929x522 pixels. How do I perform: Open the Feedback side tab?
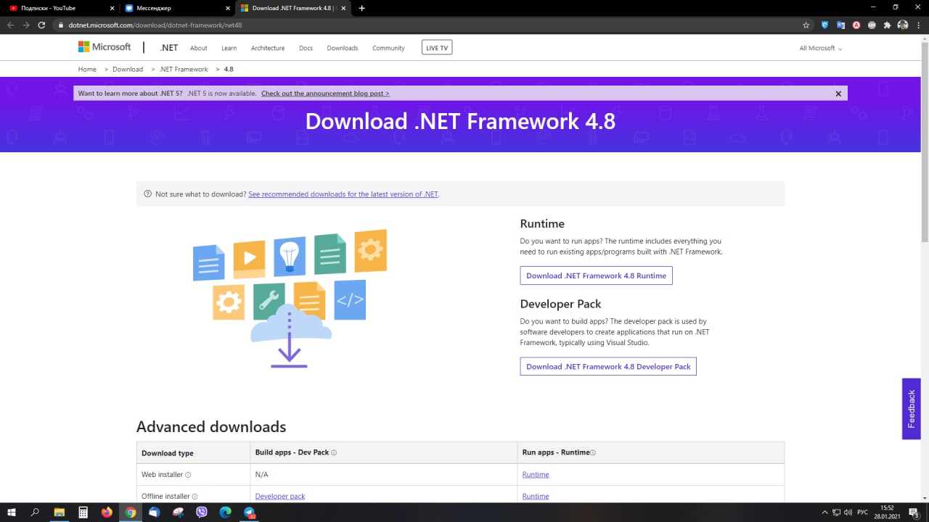tap(912, 408)
